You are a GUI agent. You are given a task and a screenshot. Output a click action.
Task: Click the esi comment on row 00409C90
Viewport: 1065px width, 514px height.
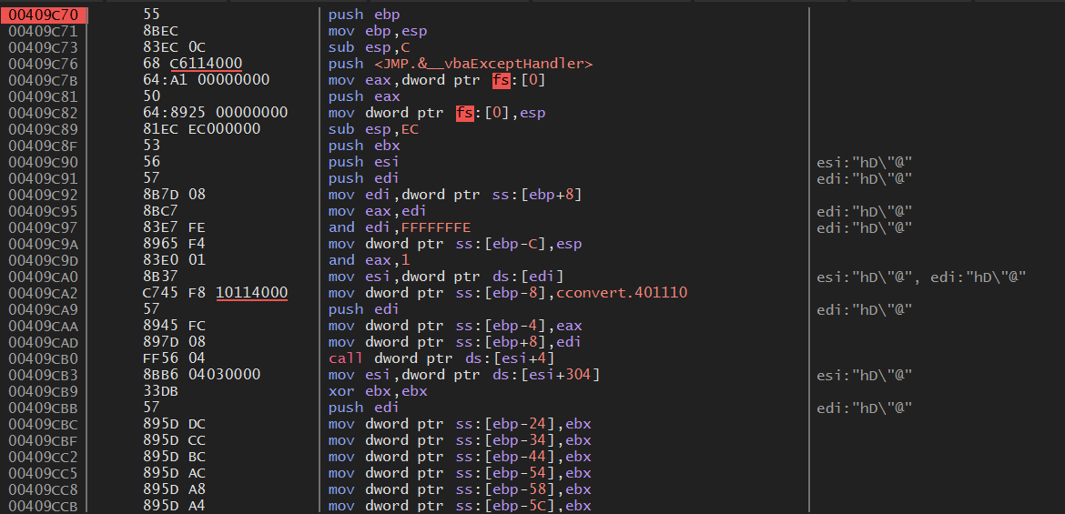click(864, 162)
